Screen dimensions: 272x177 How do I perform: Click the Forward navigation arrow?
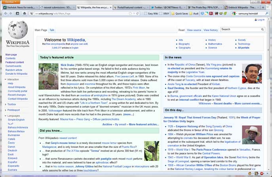click(x=11, y=13)
